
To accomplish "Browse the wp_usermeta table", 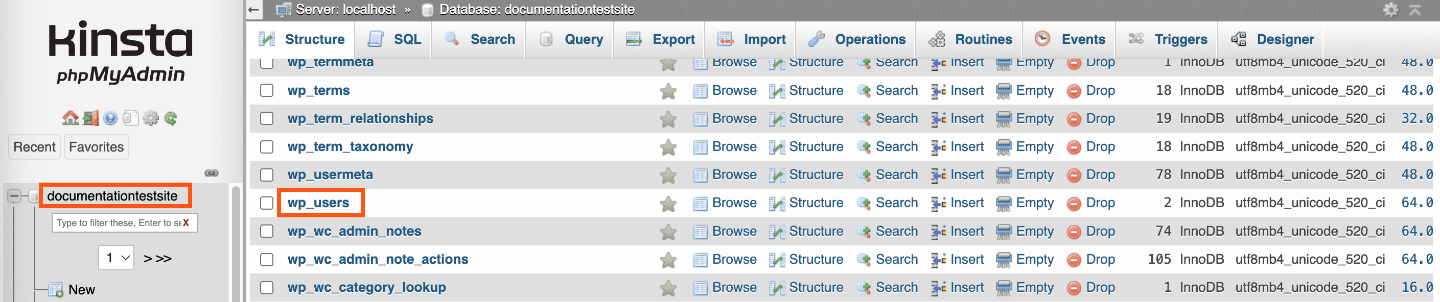I will pyautogui.click(x=733, y=174).
